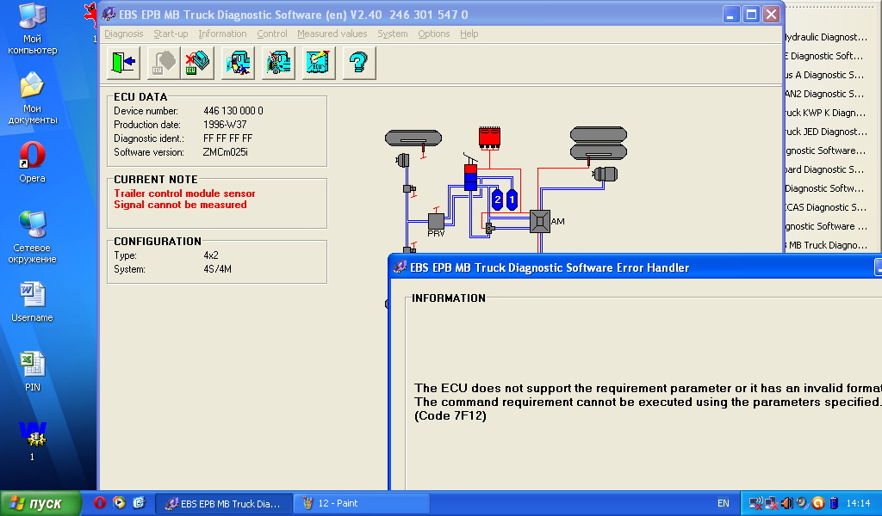882x516 pixels.
Task: Click the AM axle modulator block
Action: tap(540, 221)
